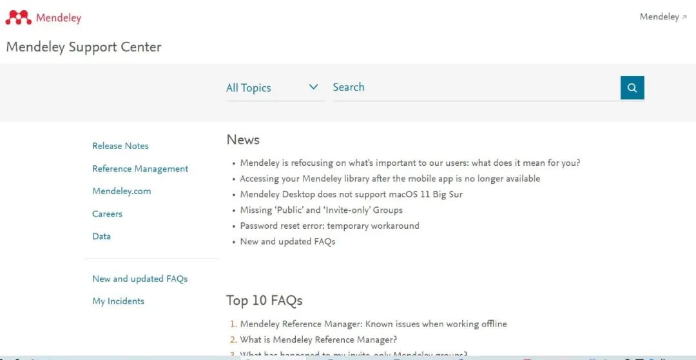Image resolution: width=696 pixels, height=360 pixels.
Task: Click the Mendeley Support Center heading
Action: point(84,47)
